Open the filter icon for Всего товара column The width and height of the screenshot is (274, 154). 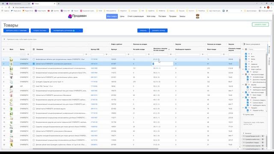coord(224,54)
